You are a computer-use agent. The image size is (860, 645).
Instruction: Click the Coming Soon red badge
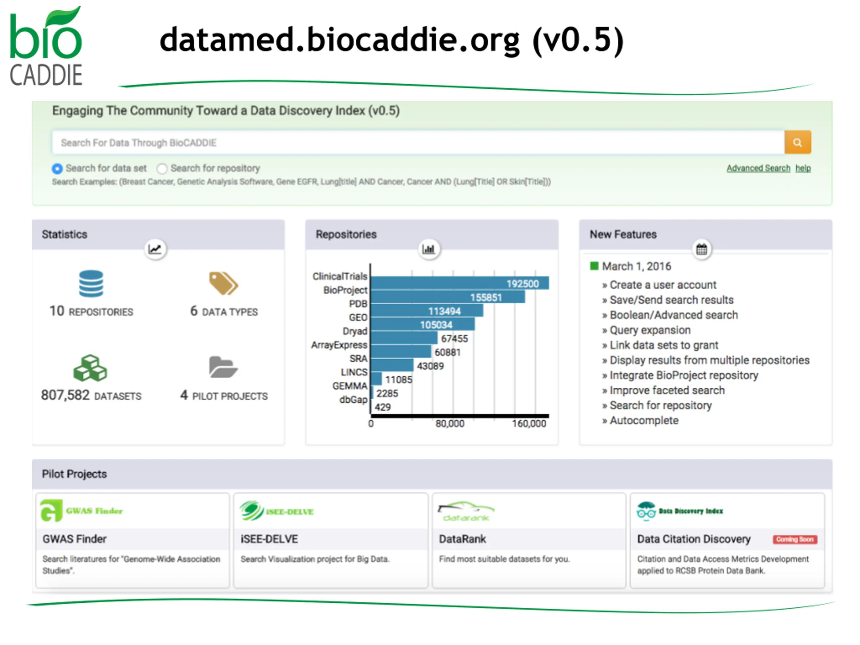pyautogui.click(x=795, y=539)
